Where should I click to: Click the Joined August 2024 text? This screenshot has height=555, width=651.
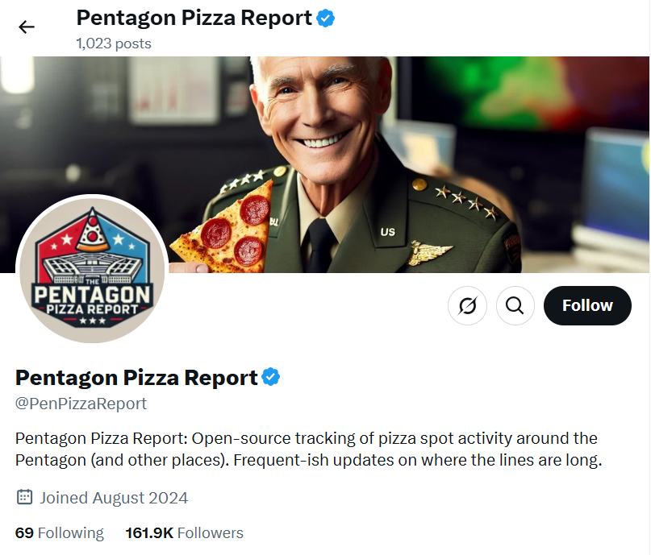[114, 497]
